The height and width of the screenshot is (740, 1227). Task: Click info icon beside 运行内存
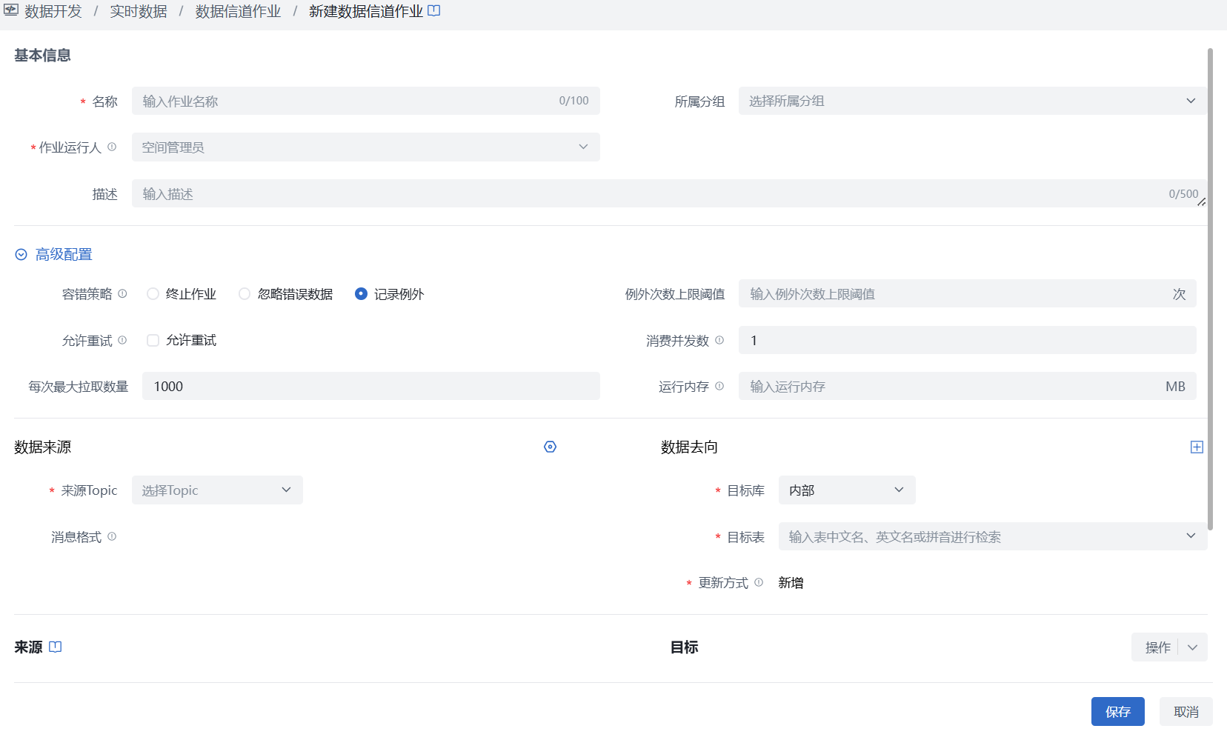pos(719,386)
